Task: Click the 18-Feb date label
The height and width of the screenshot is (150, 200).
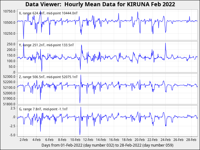Action: pos(127,140)
